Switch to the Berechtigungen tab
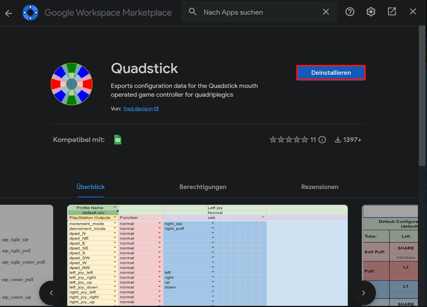427x307 pixels. click(203, 187)
